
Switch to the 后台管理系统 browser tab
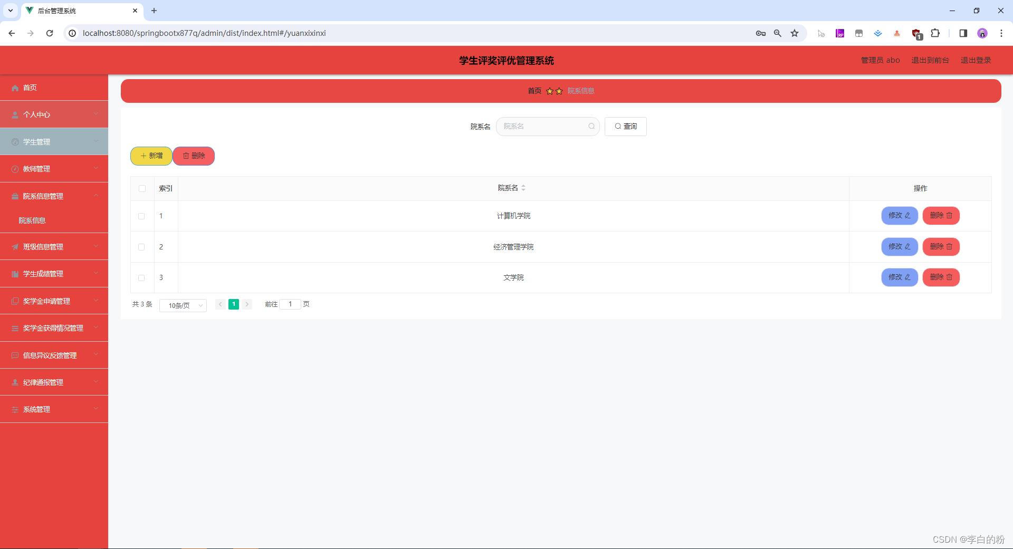pyautogui.click(x=82, y=11)
